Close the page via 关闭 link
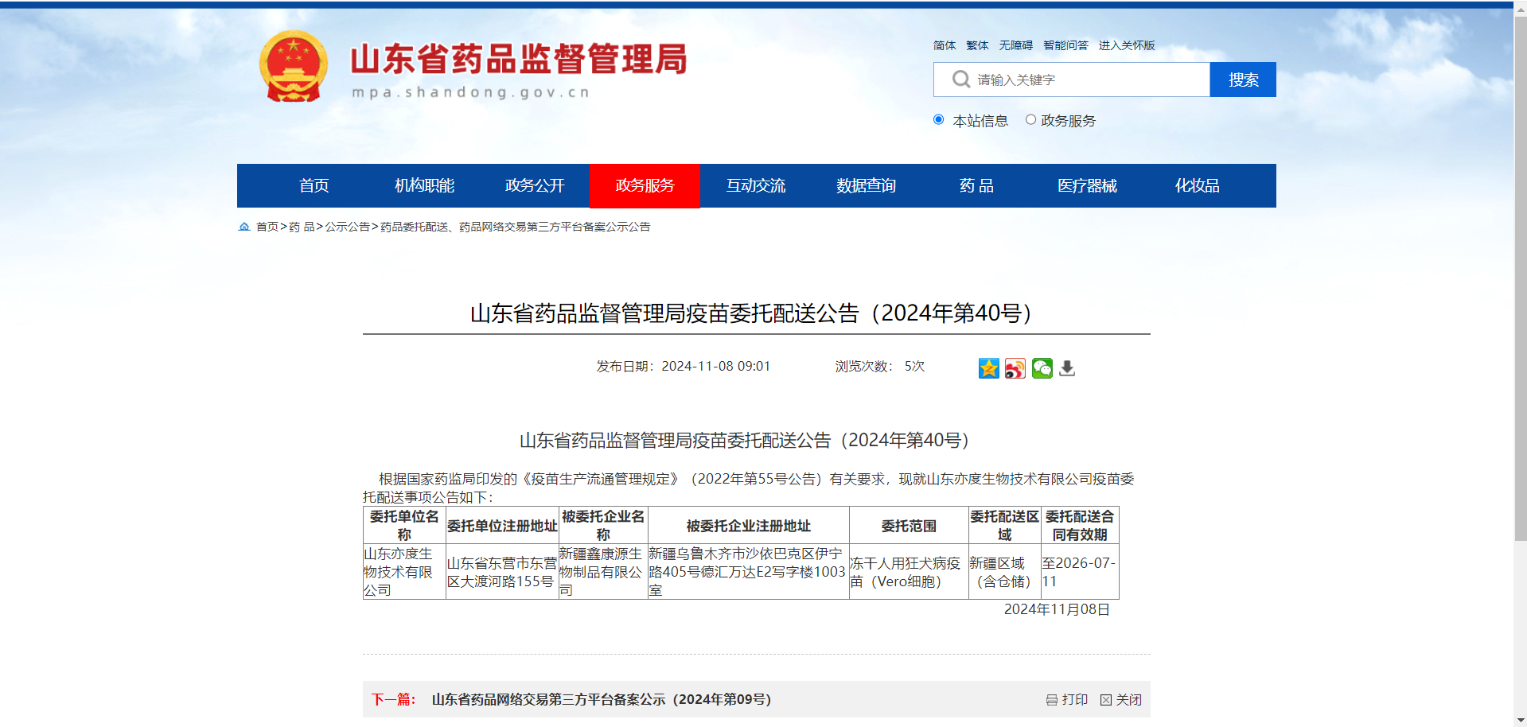The width and height of the screenshot is (1527, 727). pos(1121,700)
